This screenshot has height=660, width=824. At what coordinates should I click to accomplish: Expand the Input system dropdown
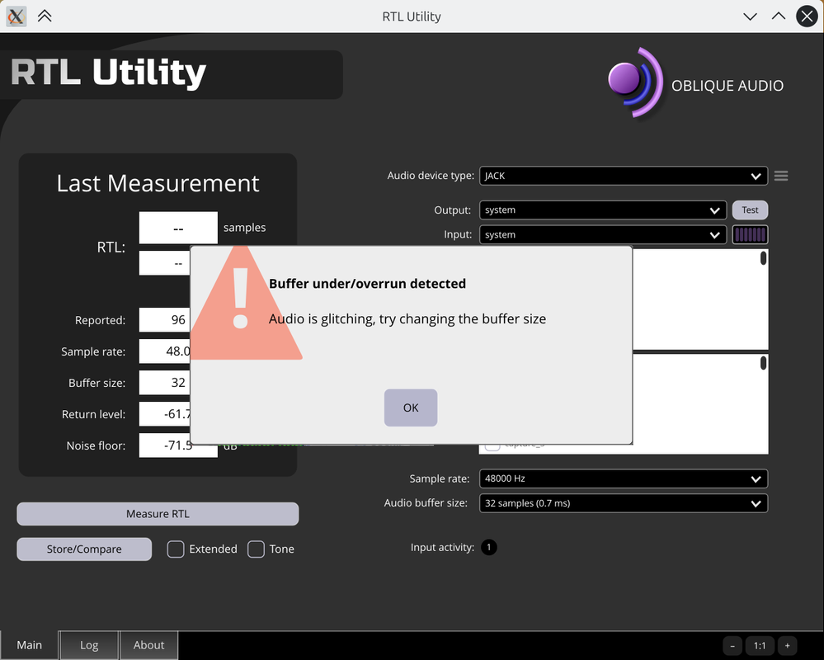tap(603, 235)
